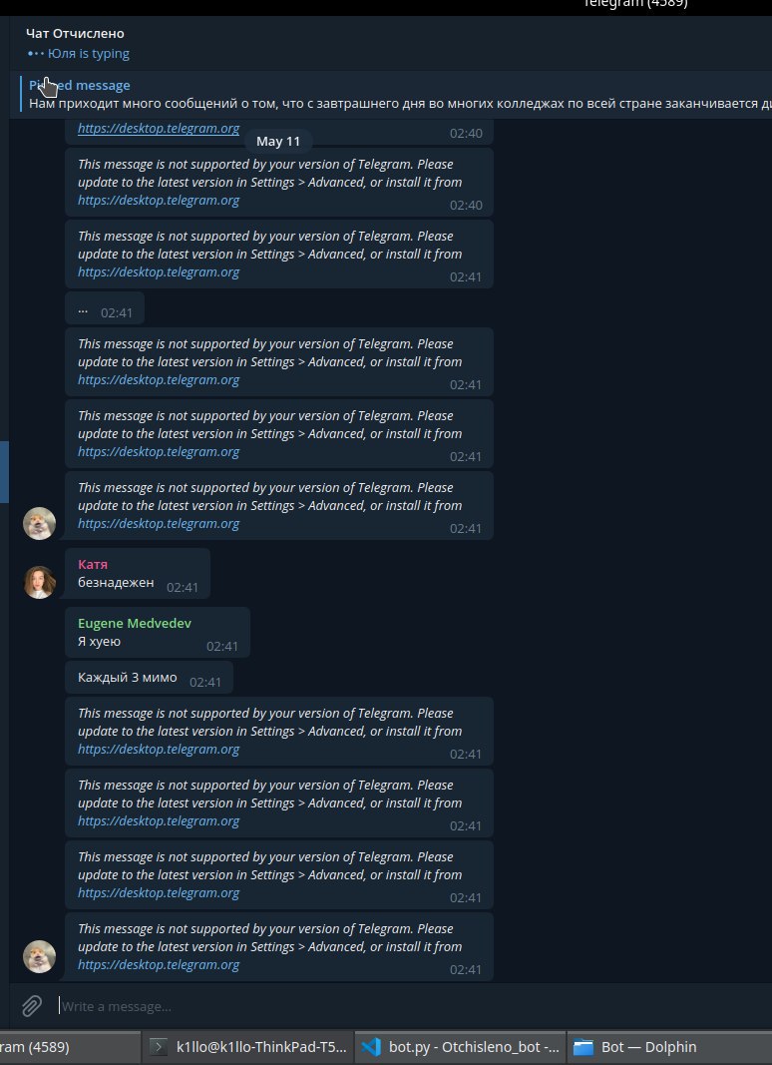Switch to k1llo ThinkPad terminal taskbar item
772x1065 pixels.
247,1047
